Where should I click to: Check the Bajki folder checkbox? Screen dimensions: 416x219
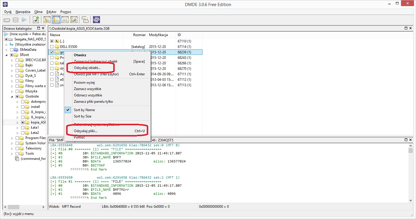tap(17, 65)
